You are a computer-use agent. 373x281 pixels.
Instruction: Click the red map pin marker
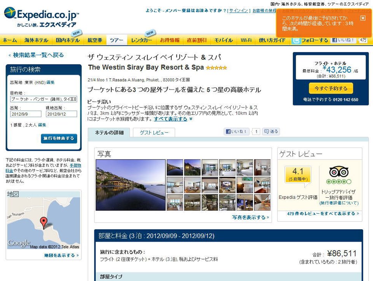pos(44,223)
